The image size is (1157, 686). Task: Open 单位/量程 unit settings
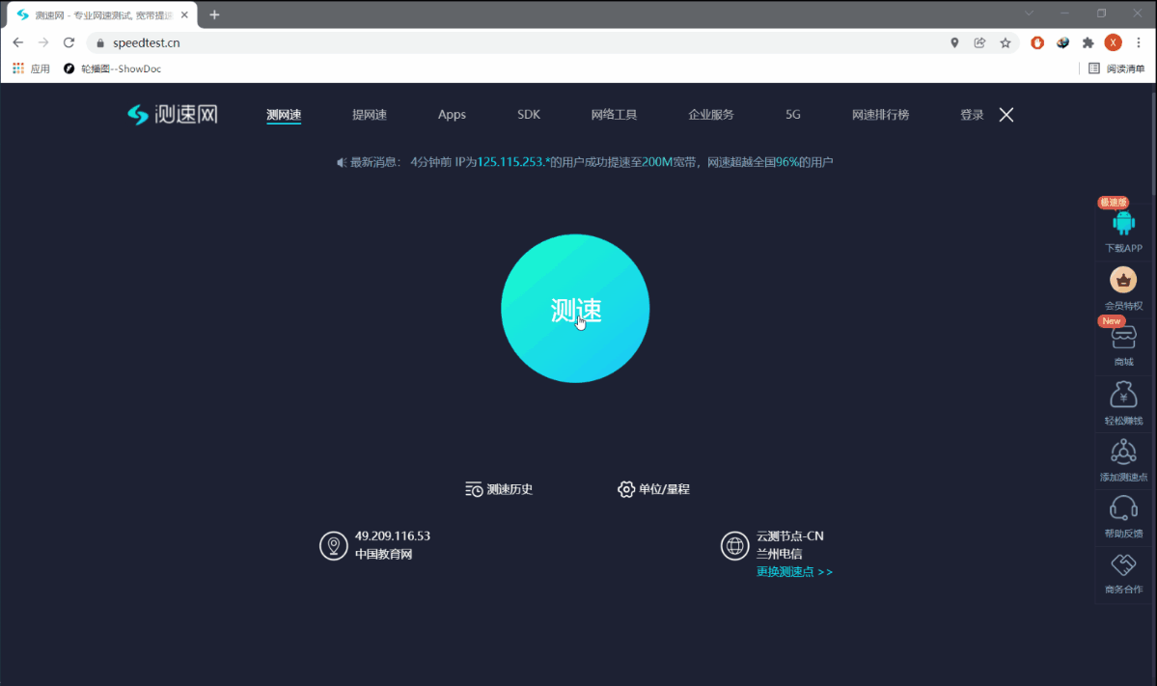click(653, 489)
